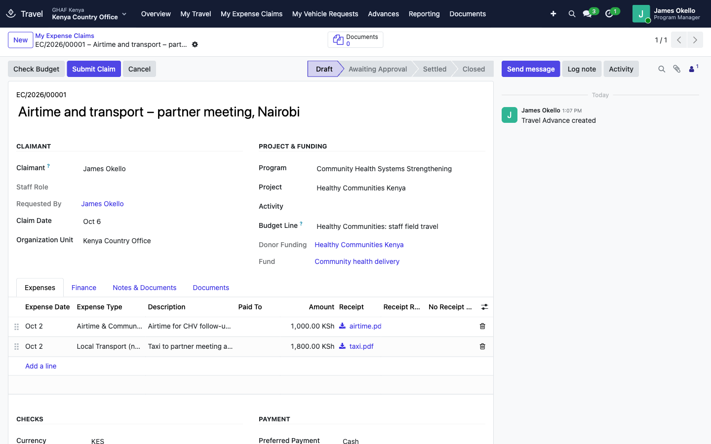Open the Travel app home icon
This screenshot has width=711, height=444.
pyautogui.click(x=11, y=14)
